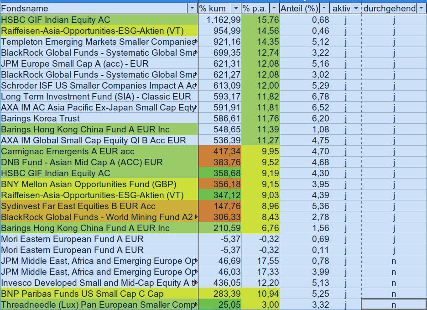
Task: Open the % kum column filter dropdown
Action: (x=235, y=9)
